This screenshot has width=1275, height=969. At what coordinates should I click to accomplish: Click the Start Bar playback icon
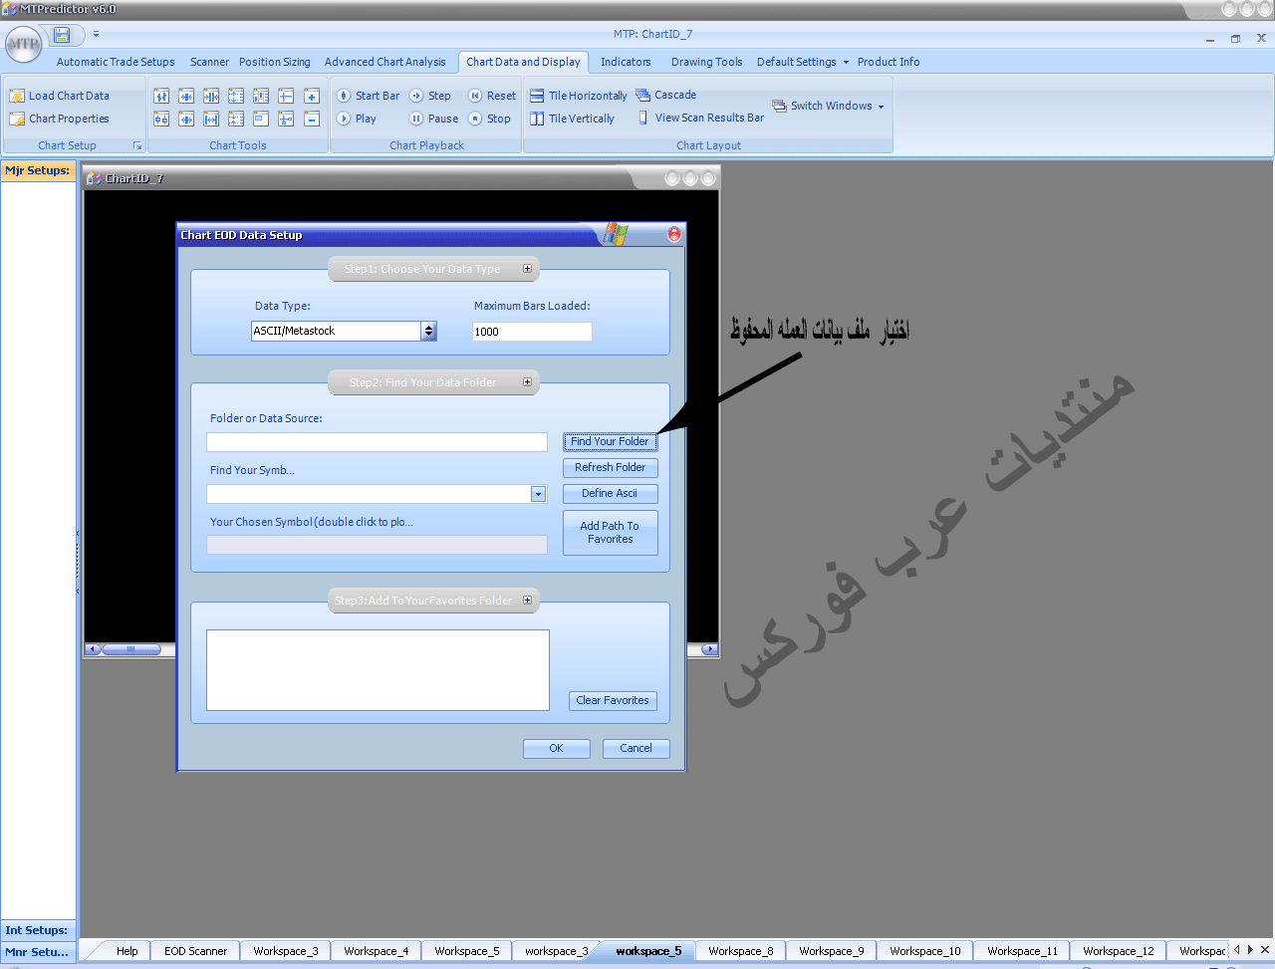[344, 96]
